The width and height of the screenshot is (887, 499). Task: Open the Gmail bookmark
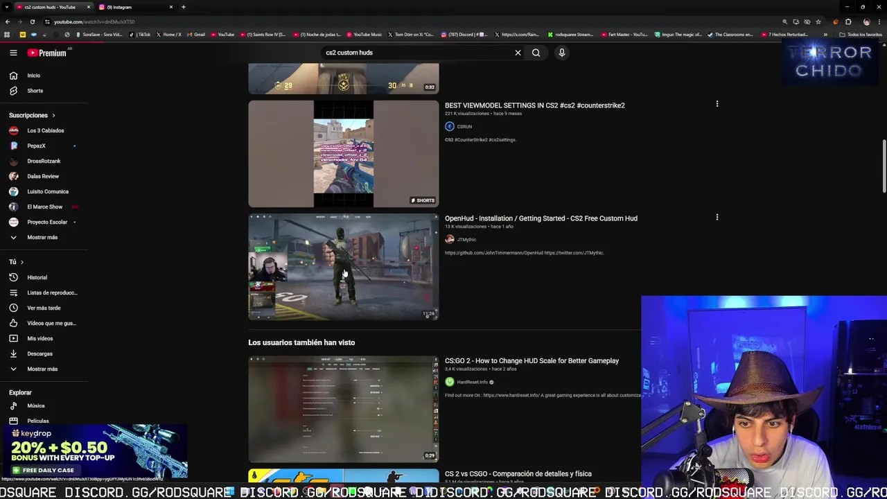coord(196,35)
